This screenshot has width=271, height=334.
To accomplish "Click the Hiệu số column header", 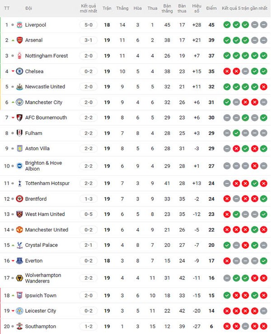I will pos(196,9).
